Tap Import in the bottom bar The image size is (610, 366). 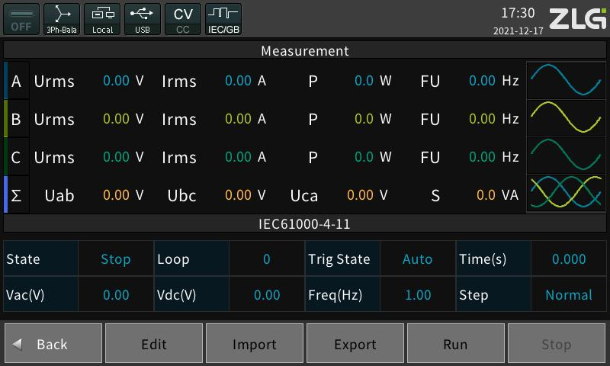click(x=254, y=344)
